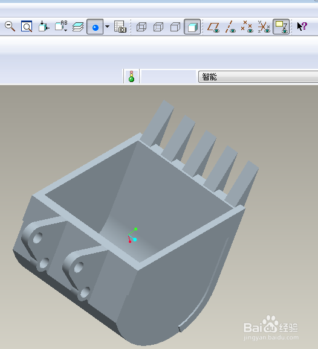The image size is (318, 349).
Task: Click the traffic light regeneration status icon
Action: [x=131, y=76]
